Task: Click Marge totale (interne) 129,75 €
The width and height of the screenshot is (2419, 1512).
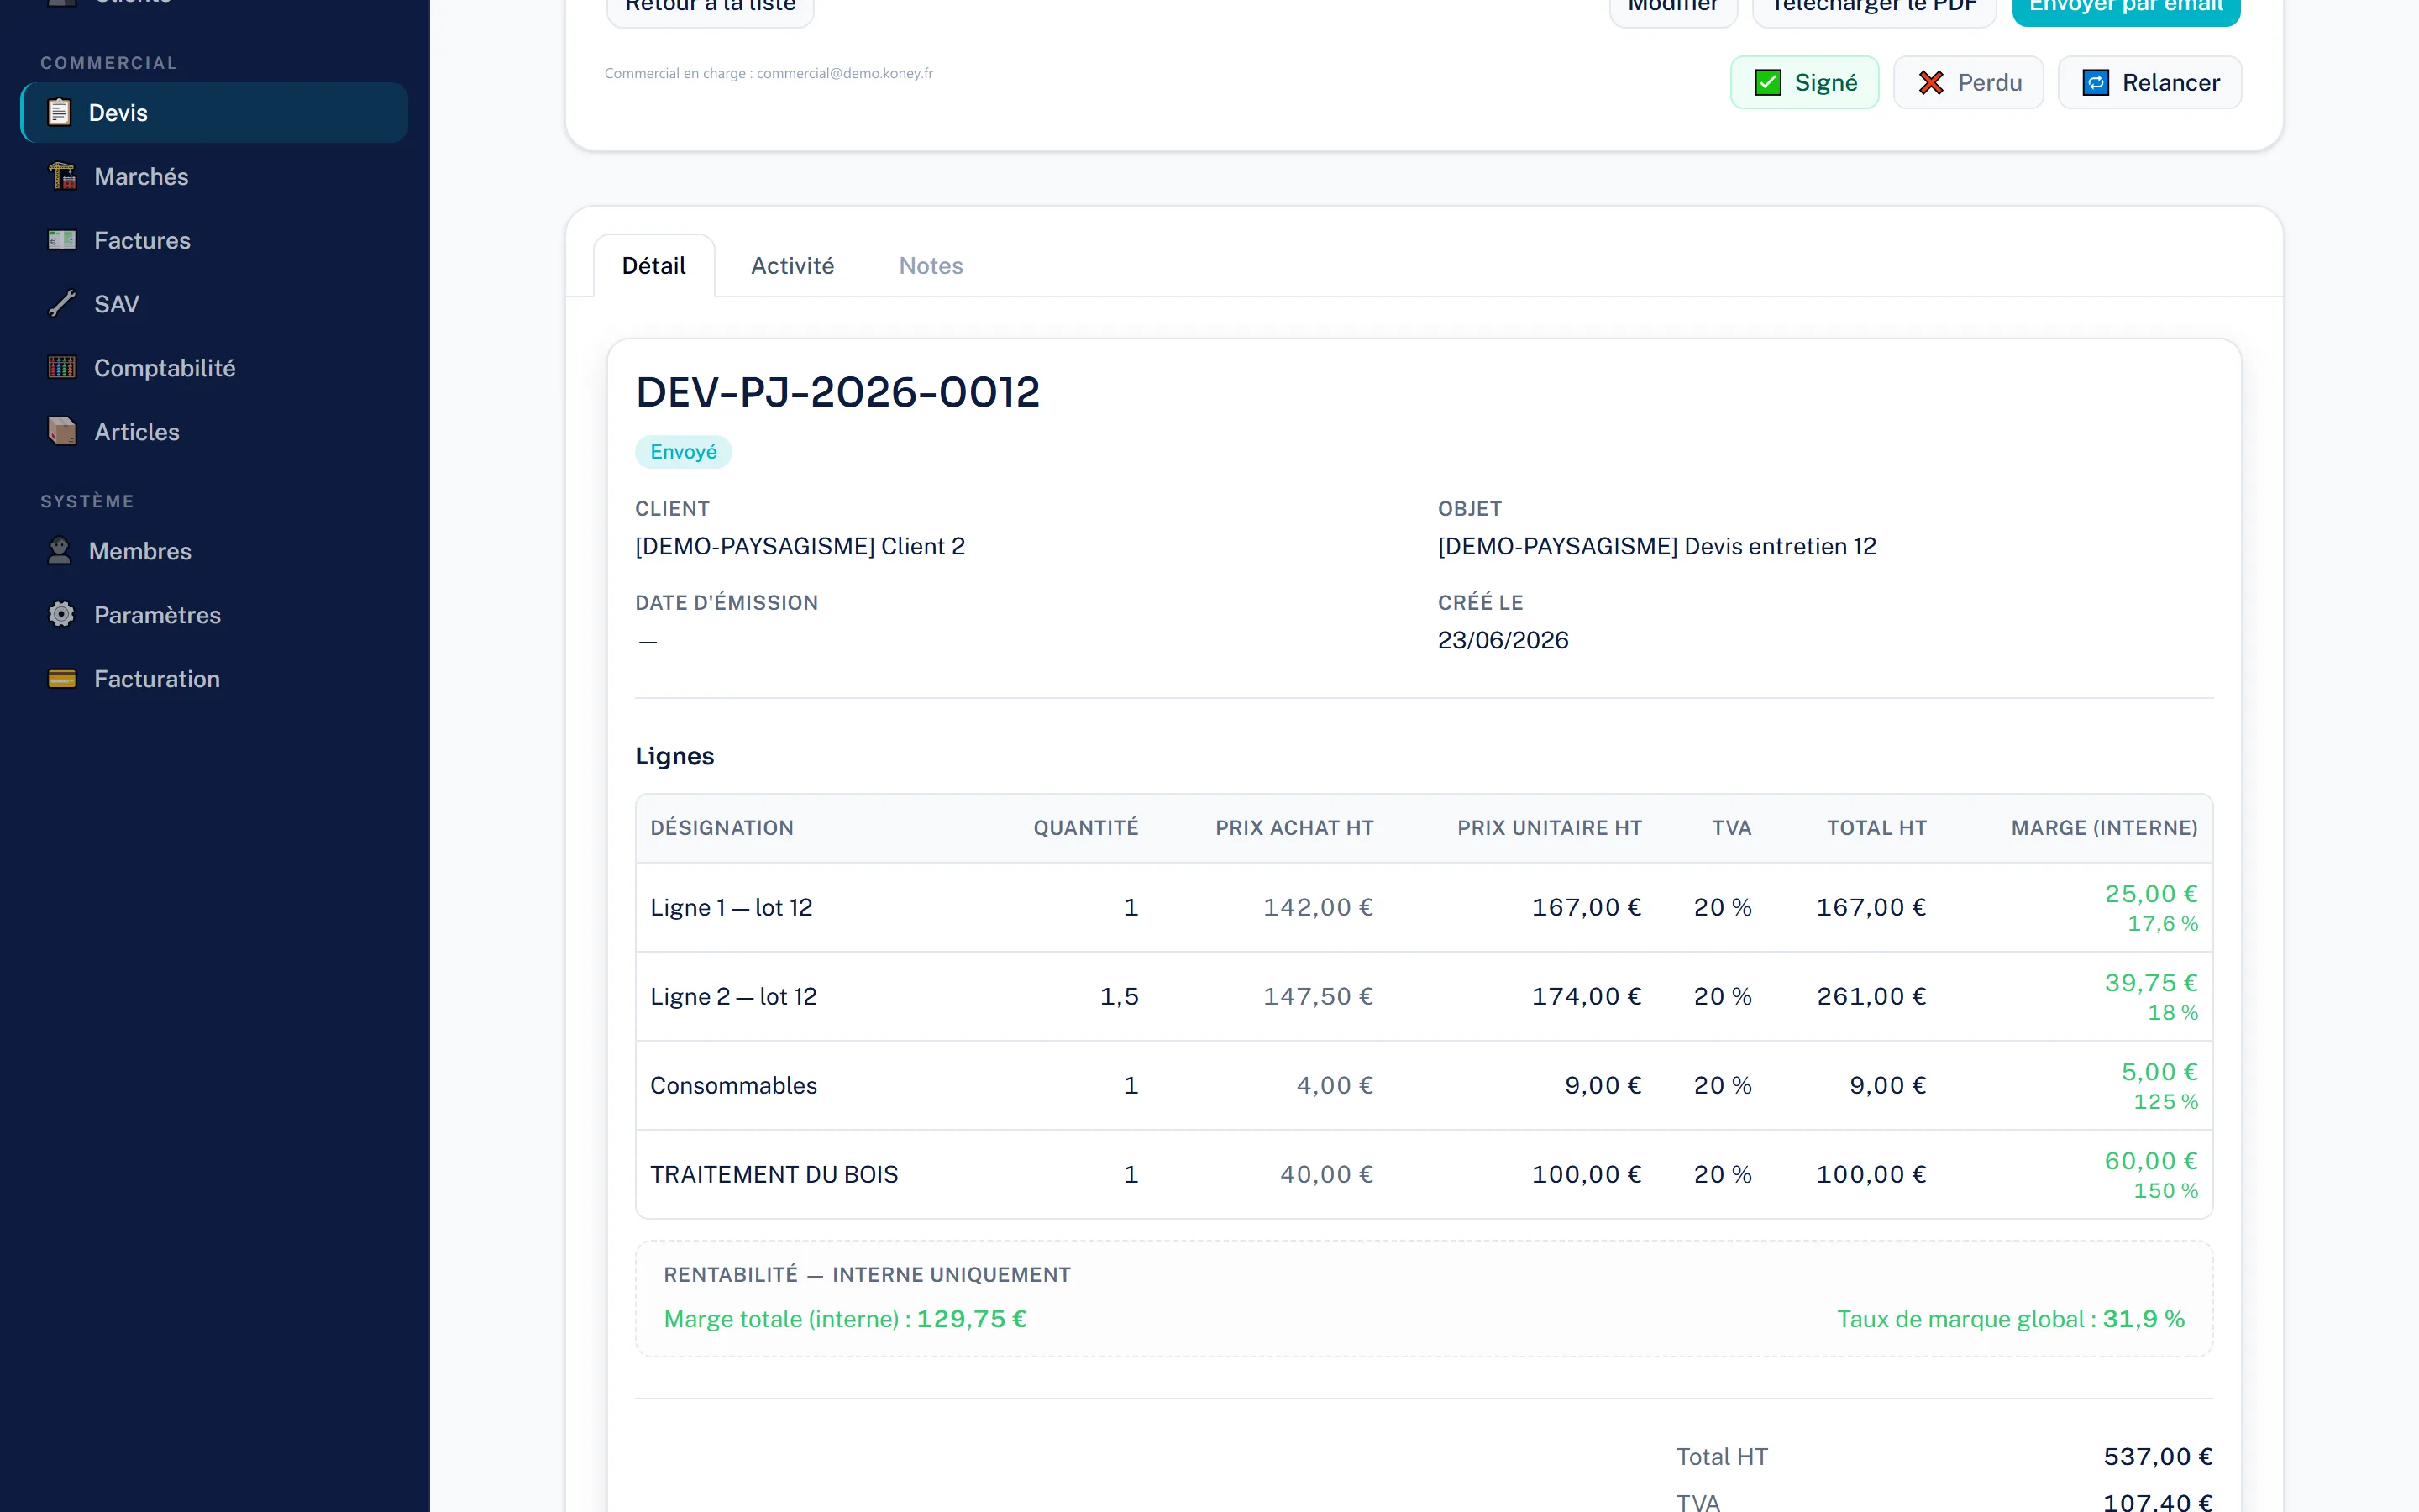Action: pyautogui.click(x=846, y=1319)
